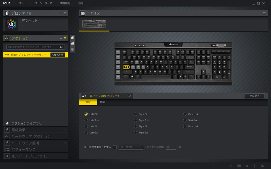Select the Right Ctrl radio button
The image size is (271, 169).
point(135,114)
